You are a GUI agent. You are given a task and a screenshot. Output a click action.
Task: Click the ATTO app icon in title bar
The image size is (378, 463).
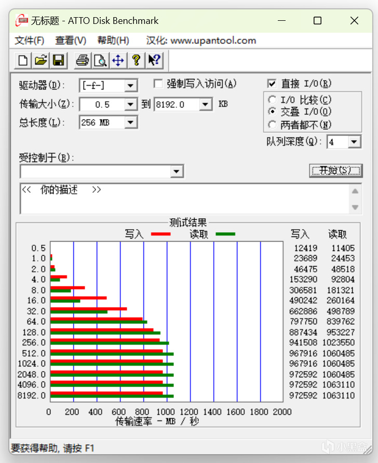pyautogui.click(x=21, y=20)
